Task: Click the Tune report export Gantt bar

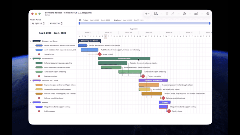Action: coord(130,72)
